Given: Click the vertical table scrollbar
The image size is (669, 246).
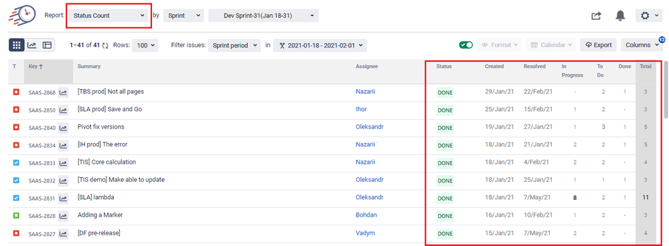Looking at the screenshot, I should (x=666, y=90).
